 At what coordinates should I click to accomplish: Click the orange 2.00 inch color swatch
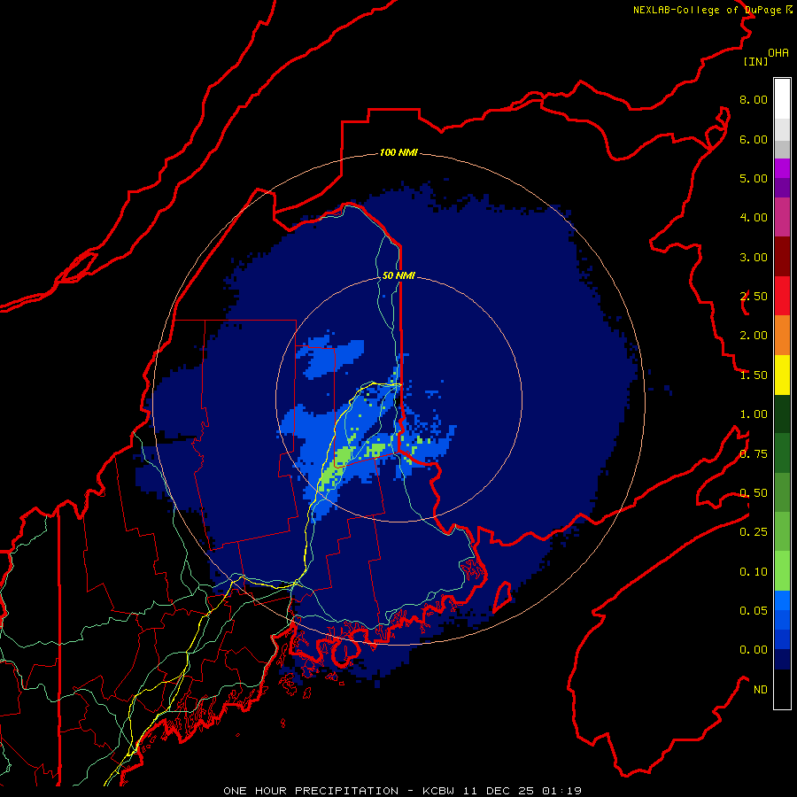782,336
